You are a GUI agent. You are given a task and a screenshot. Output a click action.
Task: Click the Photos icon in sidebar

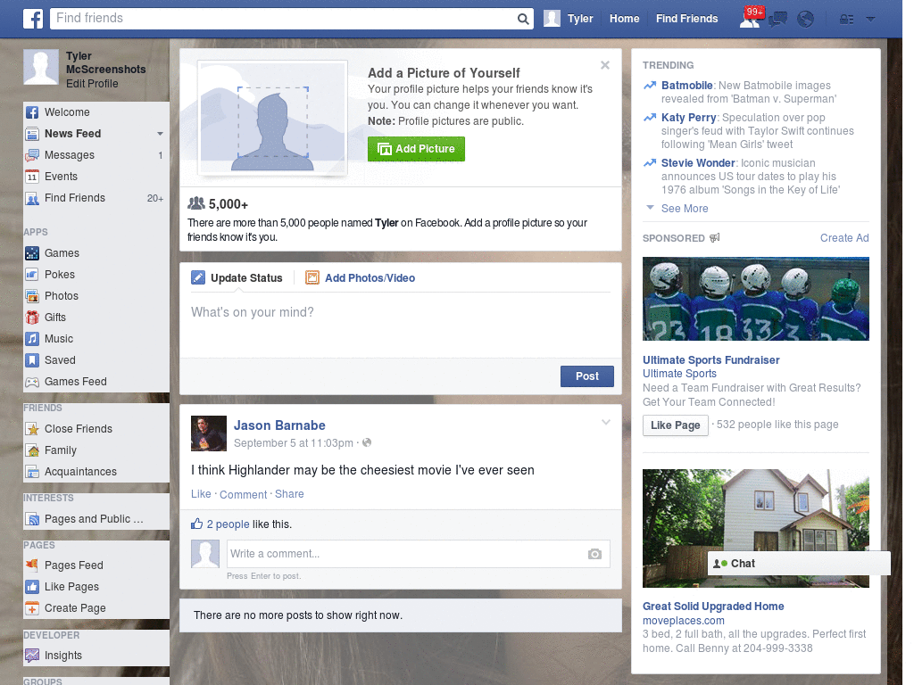point(32,296)
